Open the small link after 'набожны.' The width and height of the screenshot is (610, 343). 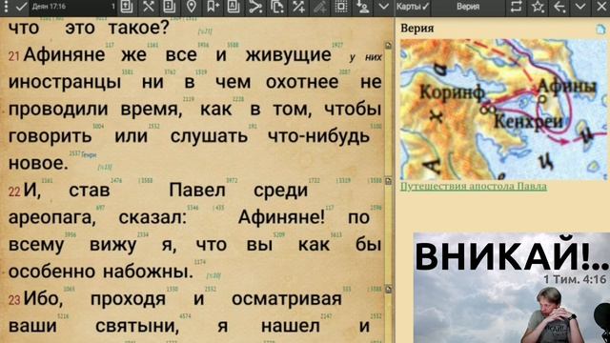[213, 275]
